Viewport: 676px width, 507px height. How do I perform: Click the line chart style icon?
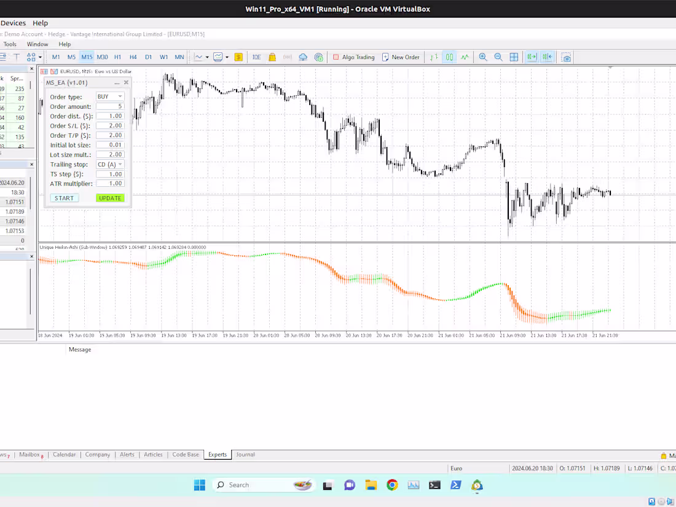465,57
